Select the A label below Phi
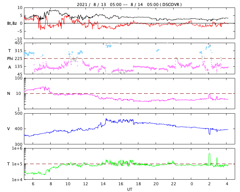Screen dimensions: 240x192 pos(9,67)
